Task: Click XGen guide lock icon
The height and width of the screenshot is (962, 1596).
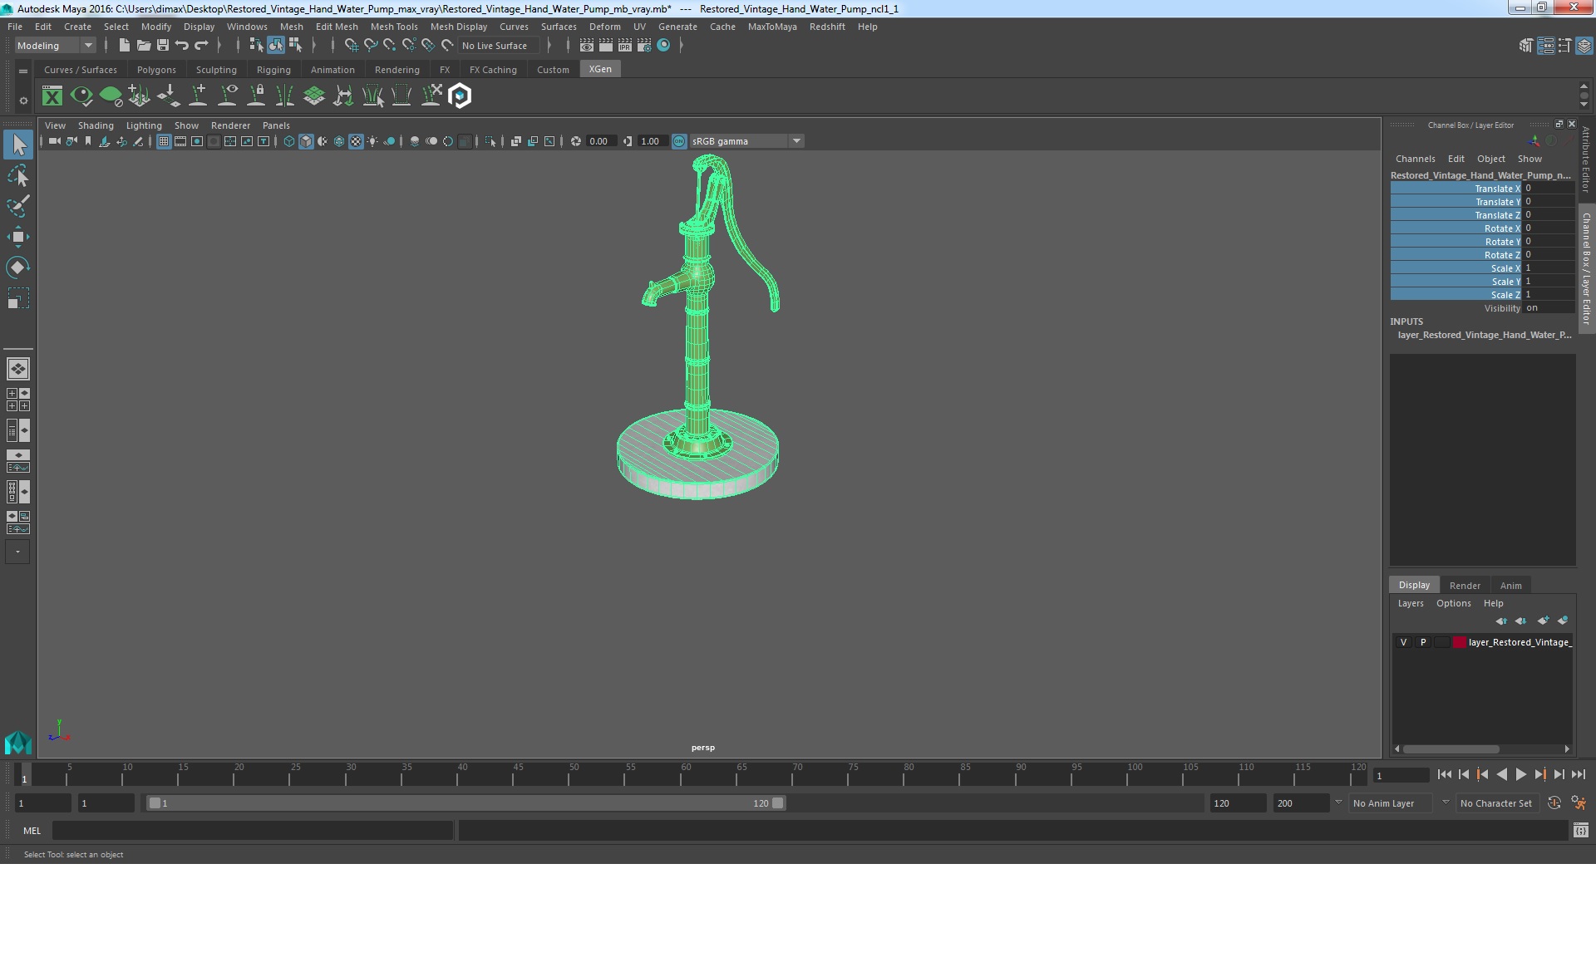Action: tap(257, 96)
